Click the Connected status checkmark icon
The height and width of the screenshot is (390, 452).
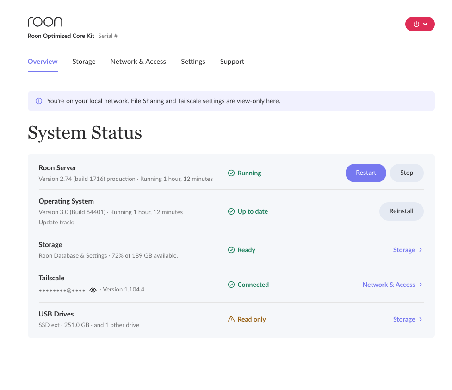(x=231, y=285)
